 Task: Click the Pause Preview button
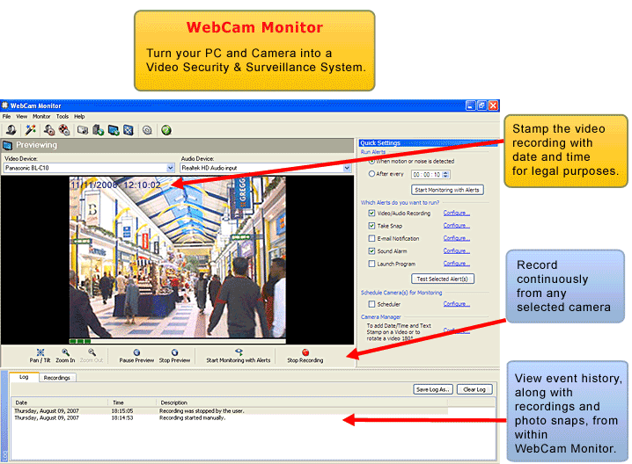tap(136, 356)
